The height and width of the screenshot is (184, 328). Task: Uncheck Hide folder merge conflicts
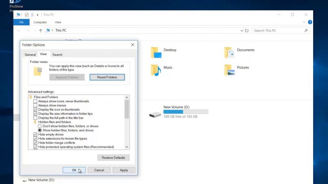[35, 143]
